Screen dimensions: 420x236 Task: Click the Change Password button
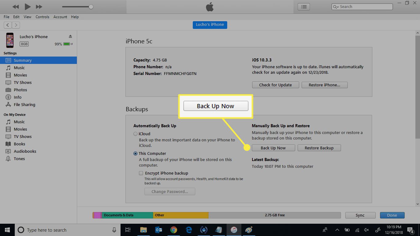(170, 191)
